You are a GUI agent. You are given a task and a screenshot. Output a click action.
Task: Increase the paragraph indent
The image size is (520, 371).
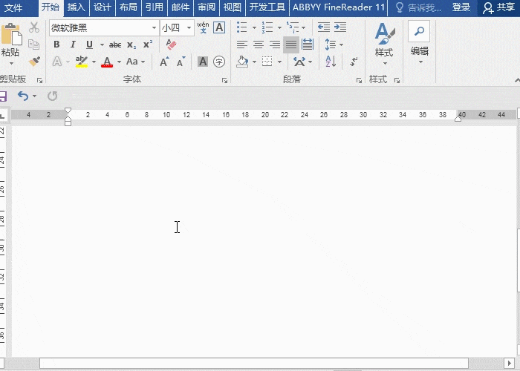339,27
